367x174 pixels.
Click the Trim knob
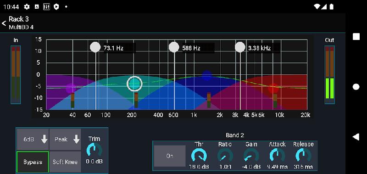pos(95,150)
